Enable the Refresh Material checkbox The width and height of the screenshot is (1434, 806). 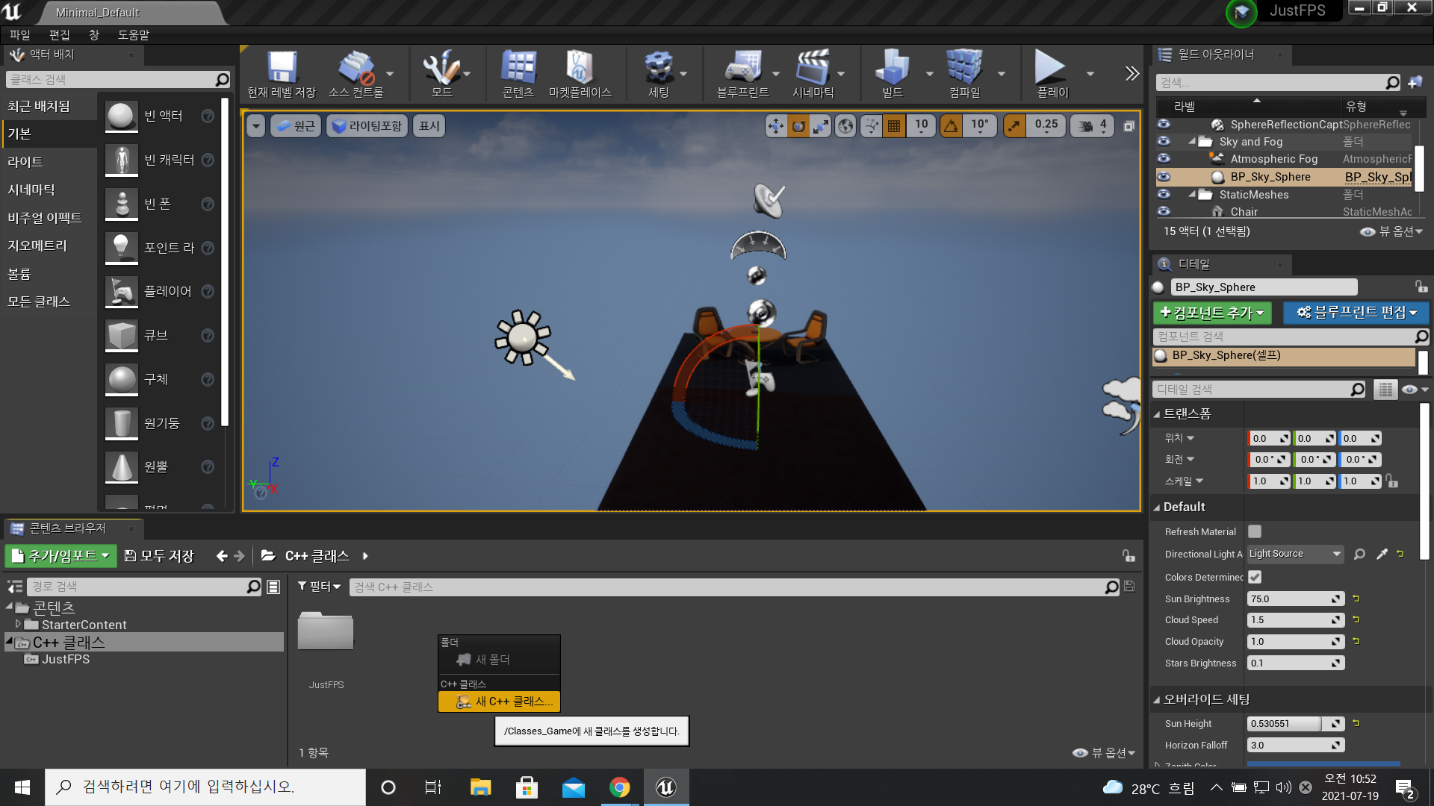pos(1255,531)
